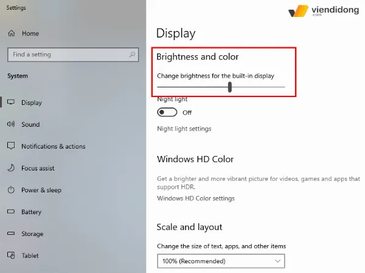Open the Focus assist settings page
Image resolution: width=365 pixels, height=273 pixels.
(38, 168)
